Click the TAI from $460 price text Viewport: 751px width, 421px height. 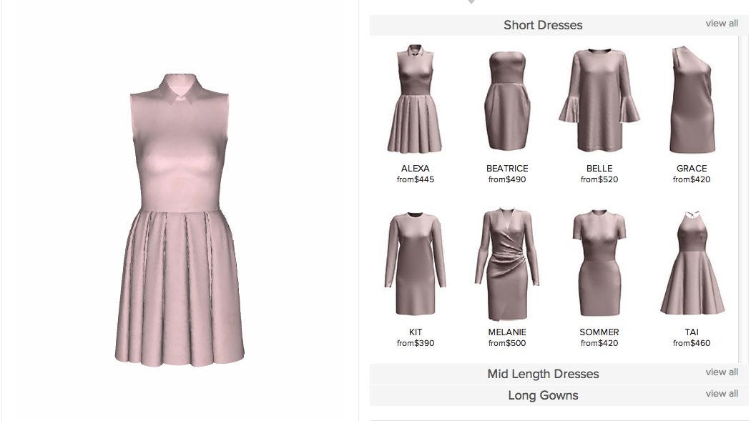point(691,344)
